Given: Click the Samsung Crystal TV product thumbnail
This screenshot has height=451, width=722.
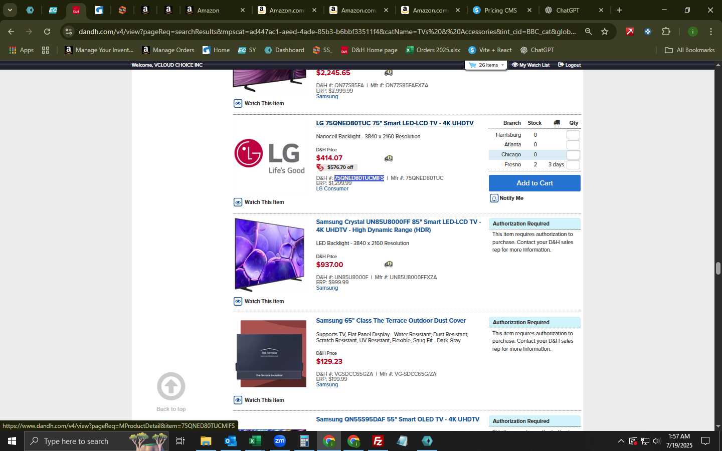Looking at the screenshot, I should tap(270, 255).
